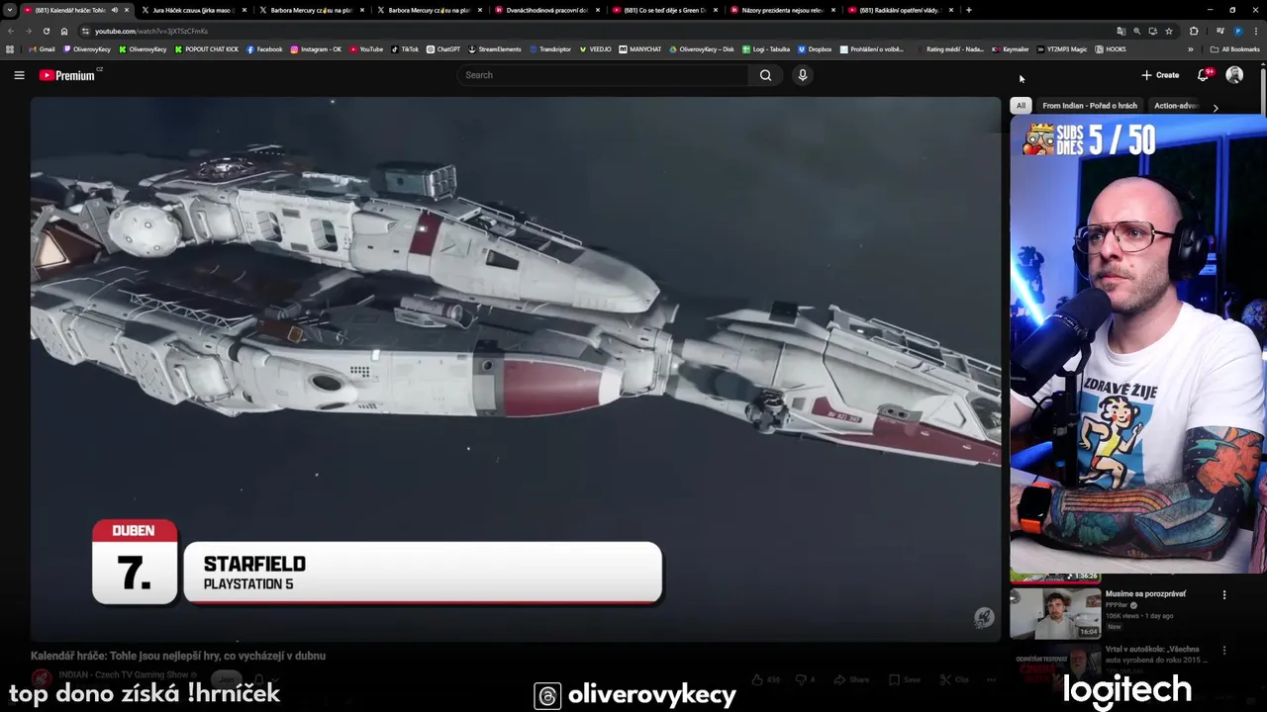Open the YouTube account avatar menu
Image resolution: width=1267 pixels, height=712 pixels.
click(1234, 75)
